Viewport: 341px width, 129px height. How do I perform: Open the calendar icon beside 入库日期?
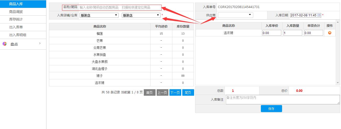point(319,15)
